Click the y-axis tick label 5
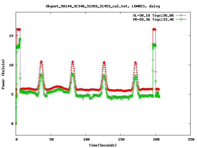 pyautogui.click(x=12, y=94)
